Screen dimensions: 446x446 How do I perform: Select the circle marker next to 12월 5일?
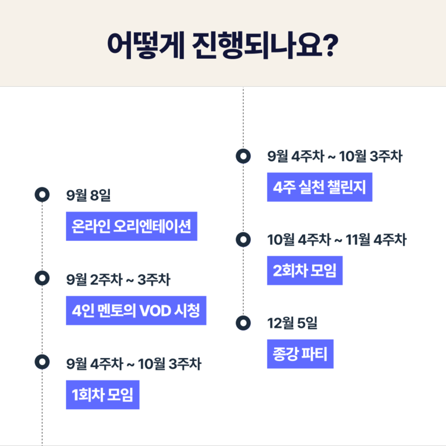pyautogui.click(x=242, y=323)
